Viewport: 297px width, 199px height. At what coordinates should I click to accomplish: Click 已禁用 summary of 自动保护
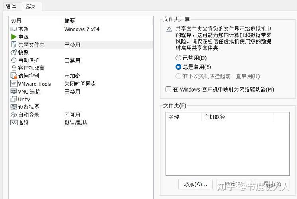point(72,60)
